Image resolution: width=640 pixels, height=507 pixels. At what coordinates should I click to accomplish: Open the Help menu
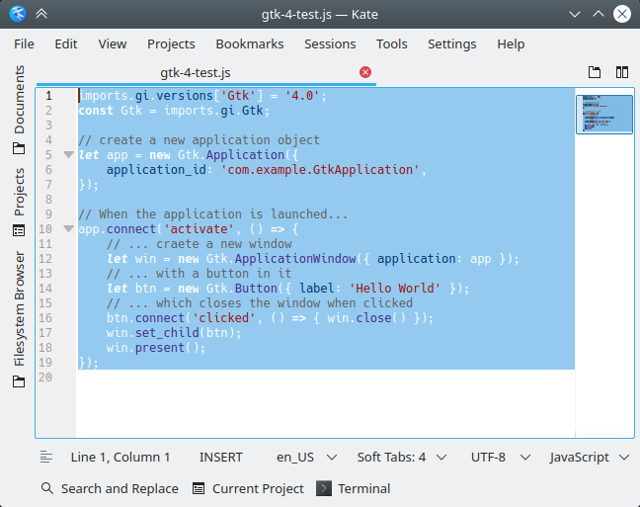[x=511, y=43]
